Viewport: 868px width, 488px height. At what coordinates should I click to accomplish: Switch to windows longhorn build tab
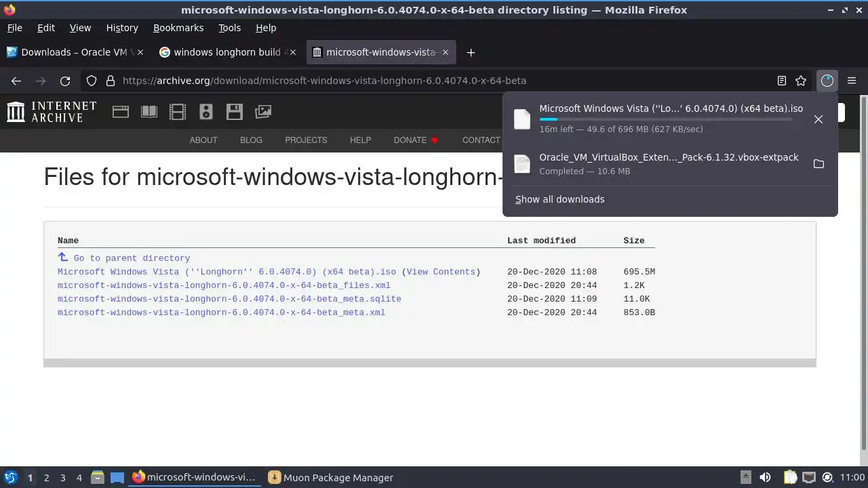[x=229, y=52]
